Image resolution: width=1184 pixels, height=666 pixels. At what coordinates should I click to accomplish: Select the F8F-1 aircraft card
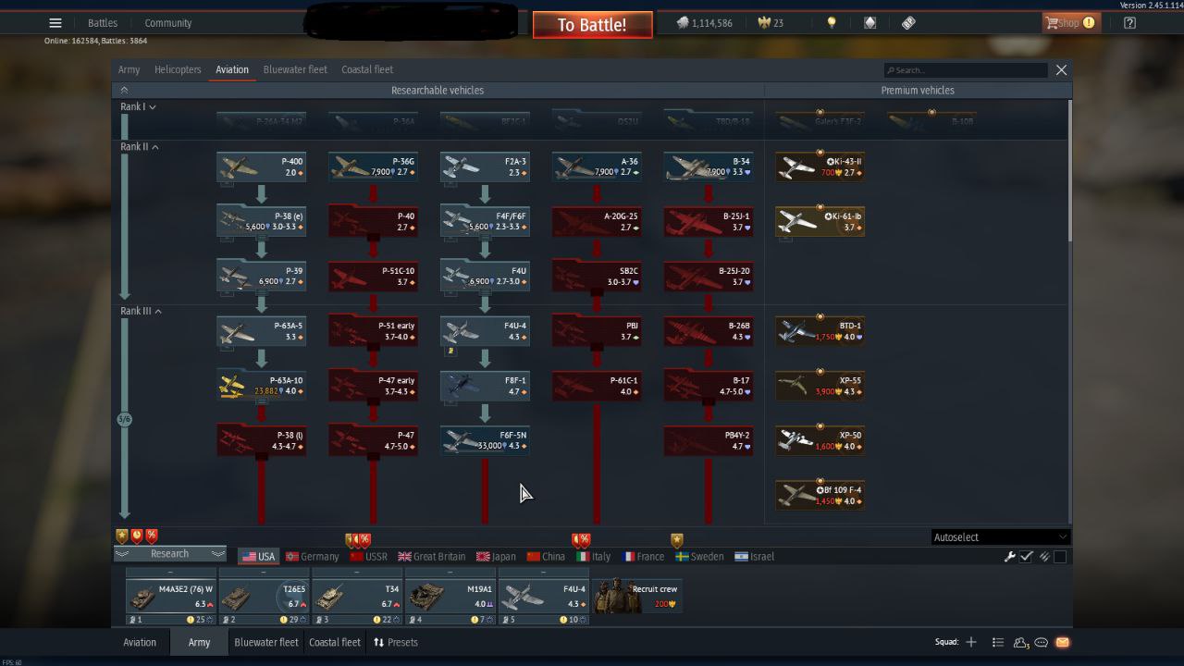[x=486, y=386]
